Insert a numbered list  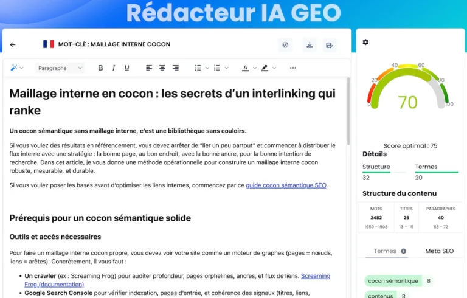(x=217, y=68)
